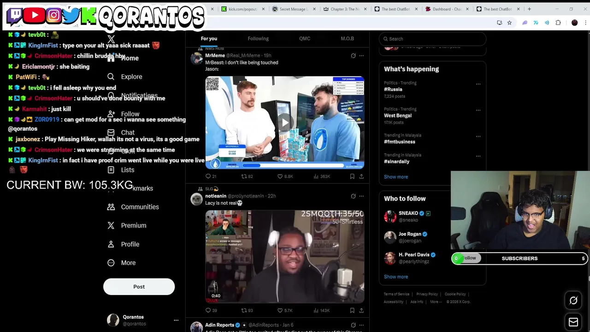Open the MrMeme author avatar
This screenshot has height=332, width=590.
(x=197, y=59)
